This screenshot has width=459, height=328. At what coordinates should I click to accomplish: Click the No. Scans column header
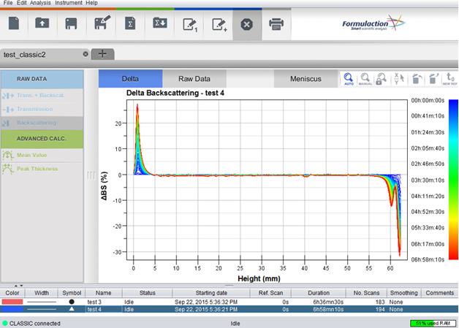[366, 293]
